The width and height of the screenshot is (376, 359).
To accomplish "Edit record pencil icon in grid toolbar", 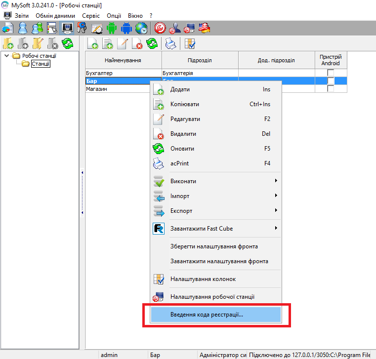I will 123,43.
